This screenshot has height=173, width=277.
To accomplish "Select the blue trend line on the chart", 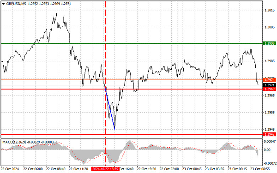I will [110, 108].
